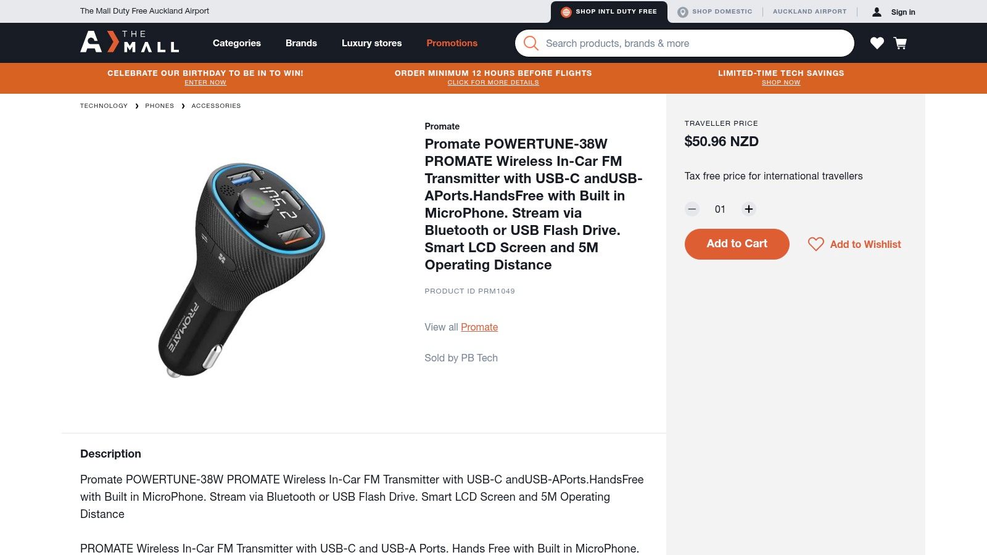Open the shopping cart icon
The height and width of the screenshot is (555, 987).
(x=900, y=43)
